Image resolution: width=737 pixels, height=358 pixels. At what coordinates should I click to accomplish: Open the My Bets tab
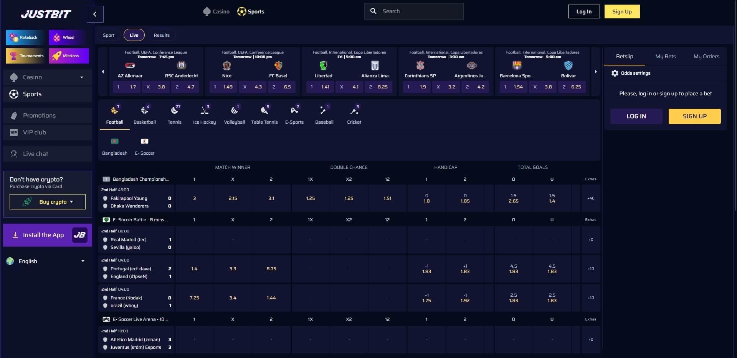(665, 56)
